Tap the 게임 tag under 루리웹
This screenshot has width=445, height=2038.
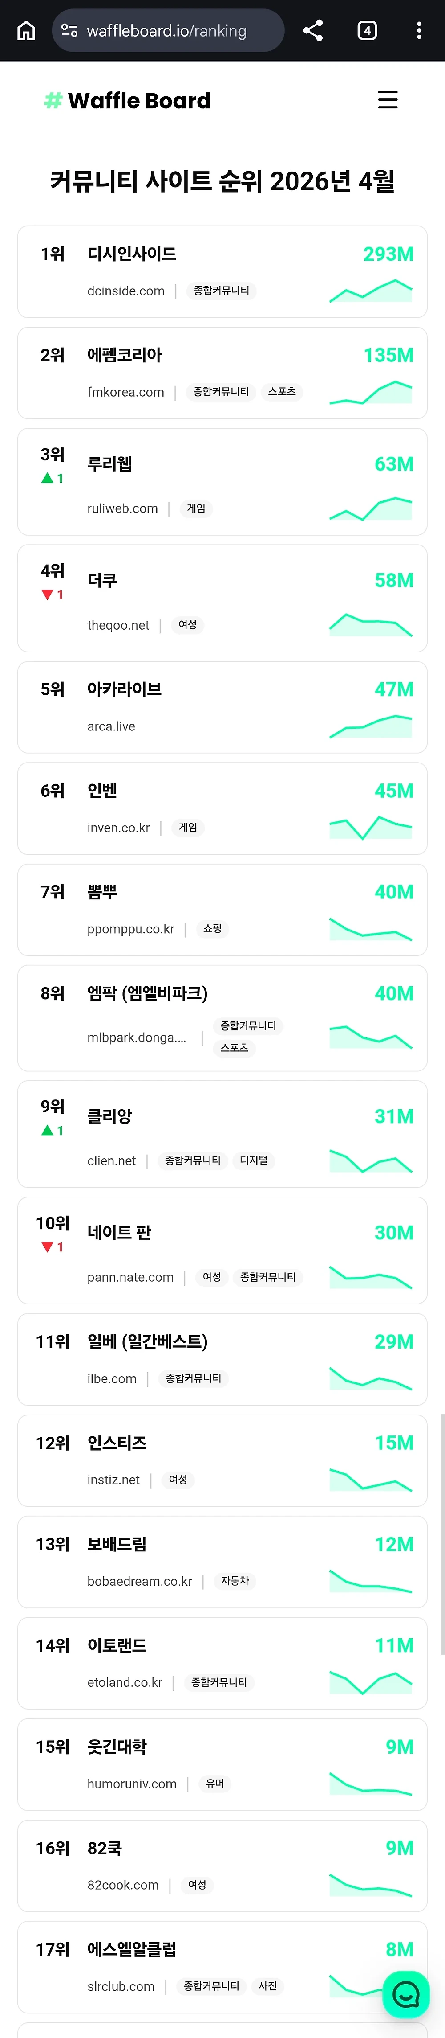(196, 508)
